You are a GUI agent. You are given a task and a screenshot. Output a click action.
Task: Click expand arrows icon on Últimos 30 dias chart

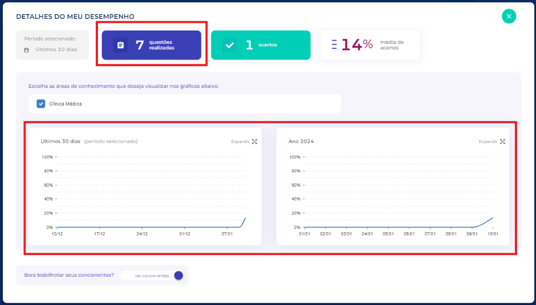(x=255, y=142)
